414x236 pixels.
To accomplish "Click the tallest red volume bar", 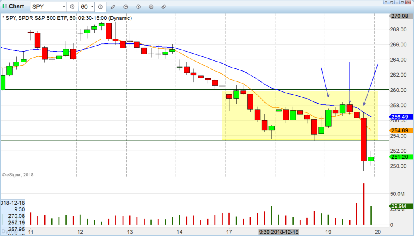I will 364,204.
